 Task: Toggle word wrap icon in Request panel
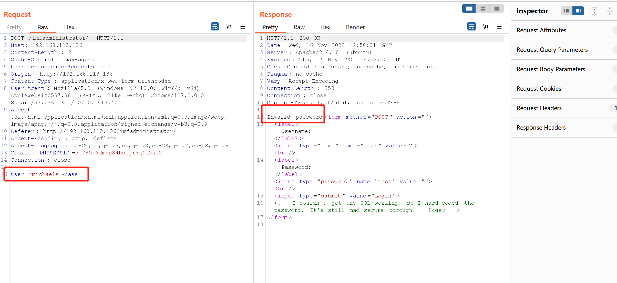tap(215, 27)
